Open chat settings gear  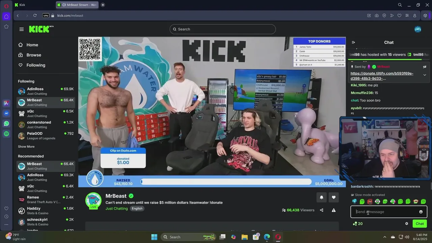(x=407, y=224)
